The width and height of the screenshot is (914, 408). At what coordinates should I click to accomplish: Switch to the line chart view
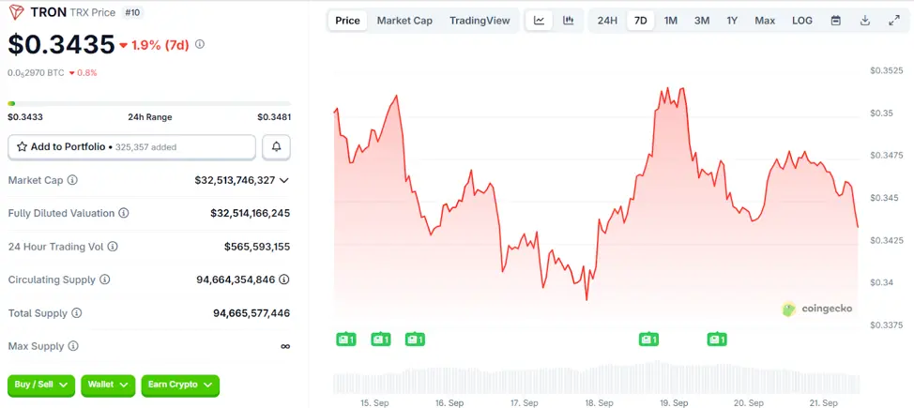tap(539, 21)
